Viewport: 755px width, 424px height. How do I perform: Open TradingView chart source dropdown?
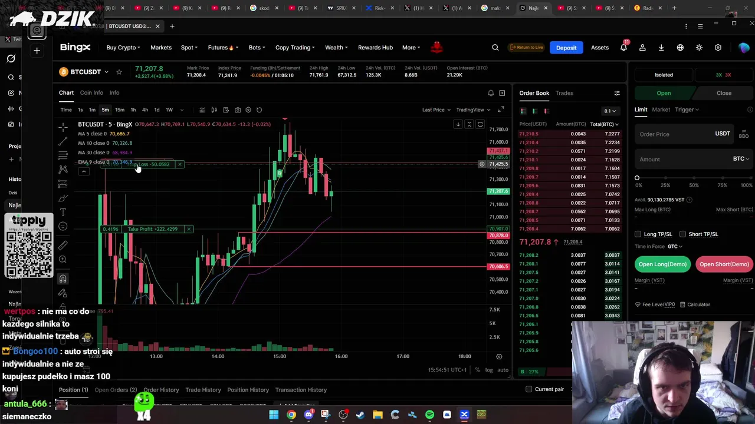point(474,110)
